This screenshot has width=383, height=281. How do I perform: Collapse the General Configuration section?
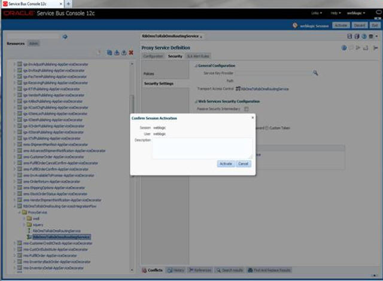[x=196, y=66]
